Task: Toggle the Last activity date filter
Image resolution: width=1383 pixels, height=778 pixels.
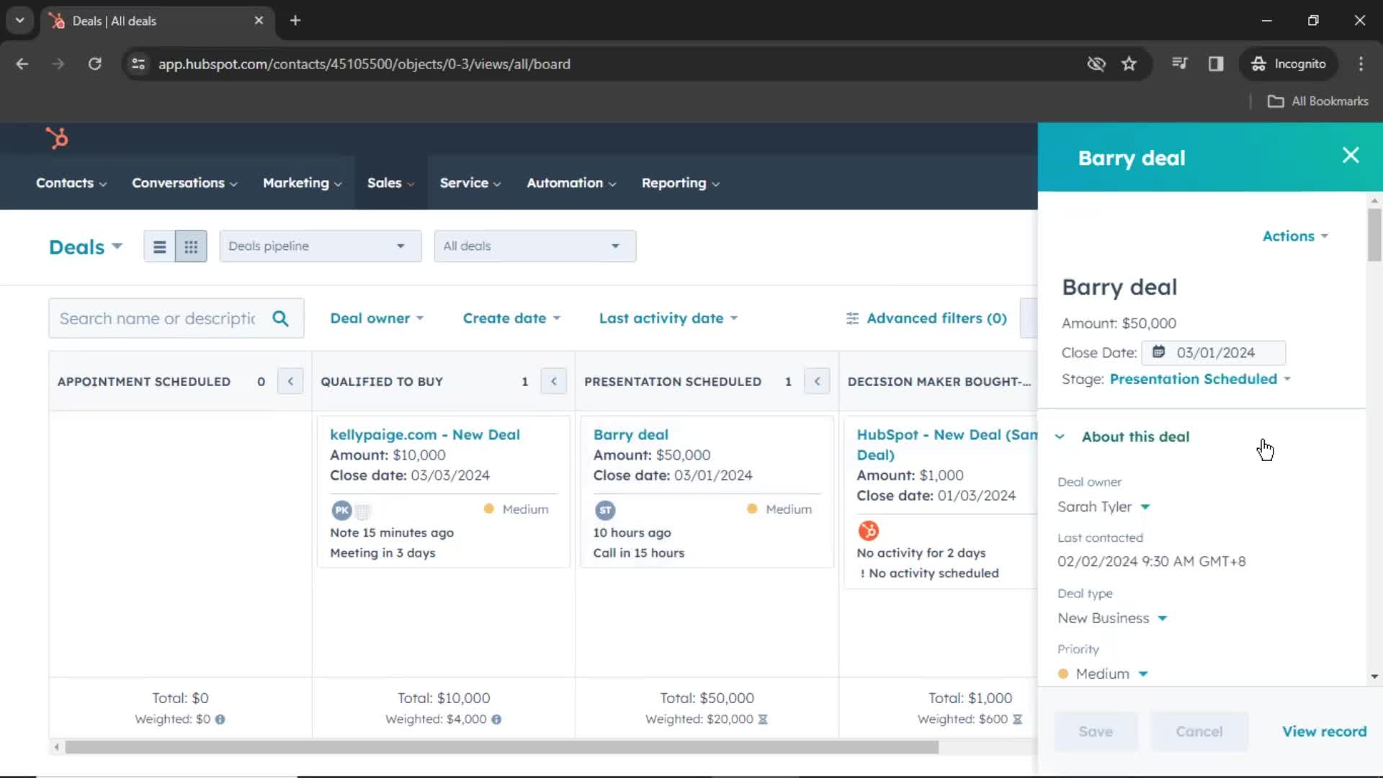Action: [668, 317]
